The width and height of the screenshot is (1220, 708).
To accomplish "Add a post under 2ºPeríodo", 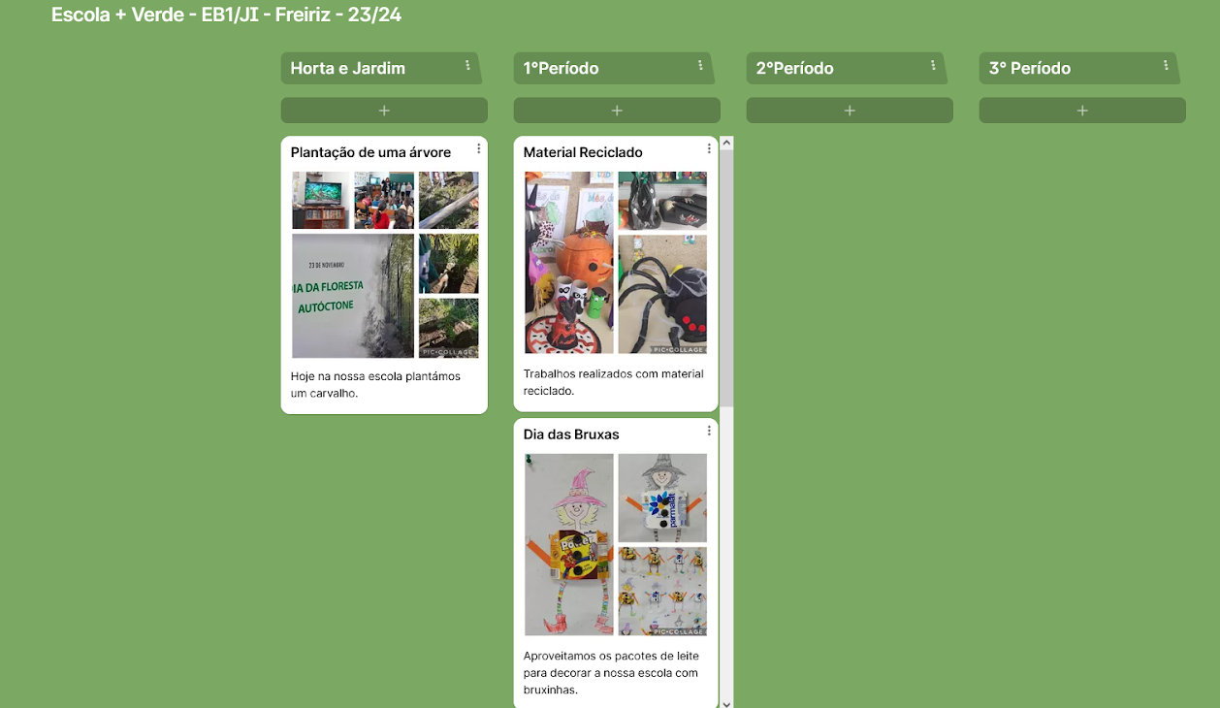I will [850, 111].
